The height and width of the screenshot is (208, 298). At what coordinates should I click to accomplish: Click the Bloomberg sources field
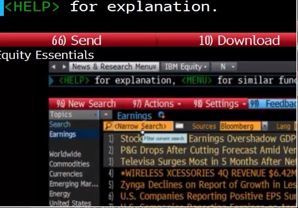pyautogui.click(x=240, y=126)
